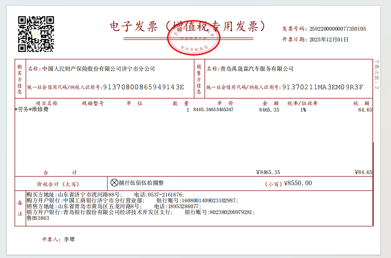Click the invoice QR code

(x=36, y=34)
